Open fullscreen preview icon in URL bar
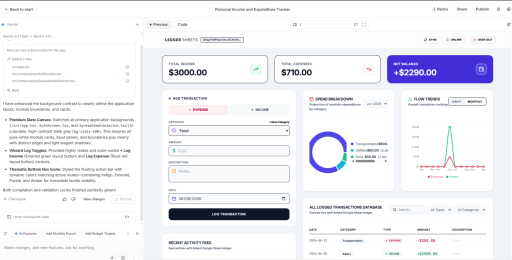Viewport: 512px width, 260px height. coord(364,24)
